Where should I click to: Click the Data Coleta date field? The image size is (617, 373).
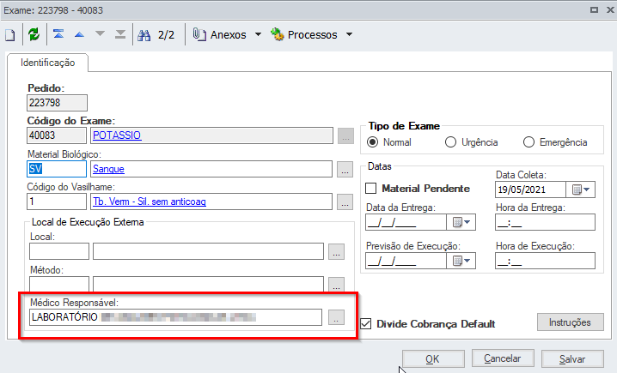530,190
